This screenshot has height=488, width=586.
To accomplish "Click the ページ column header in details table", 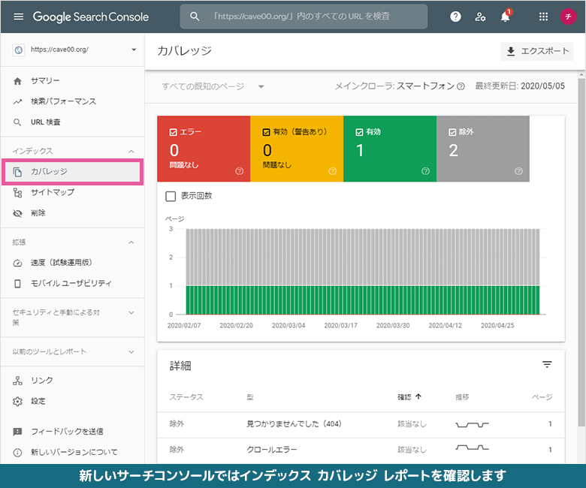I will coord(542,397).
